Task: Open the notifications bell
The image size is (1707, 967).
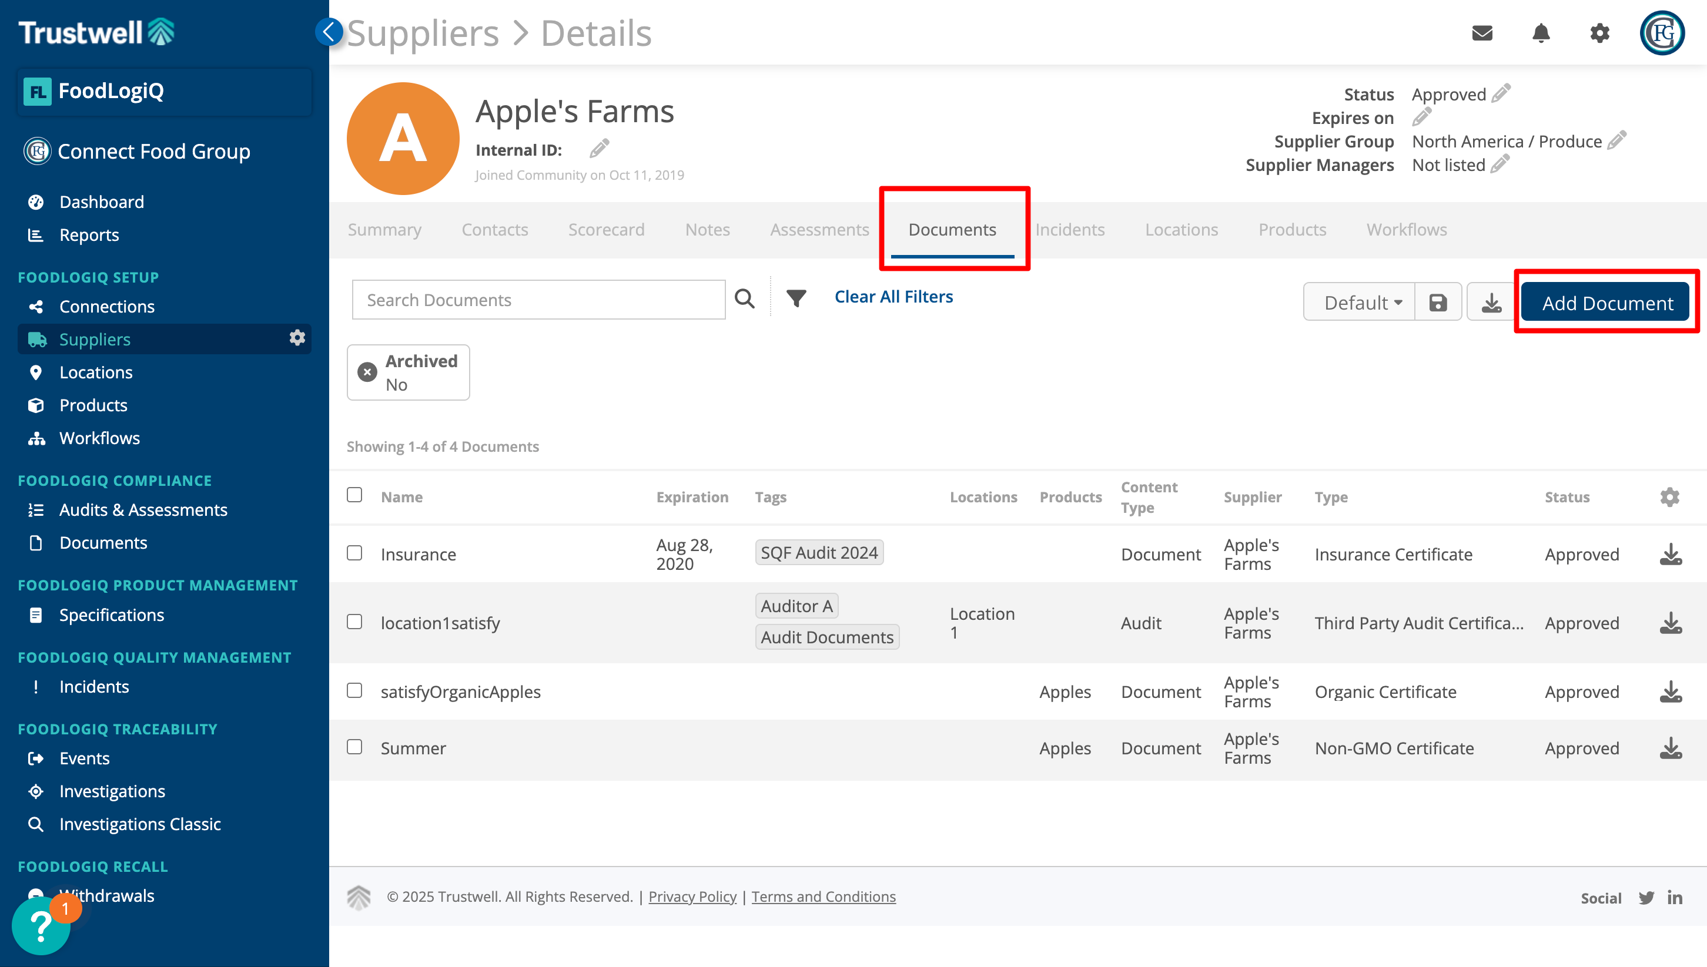Action: (x=1541, y=33)
